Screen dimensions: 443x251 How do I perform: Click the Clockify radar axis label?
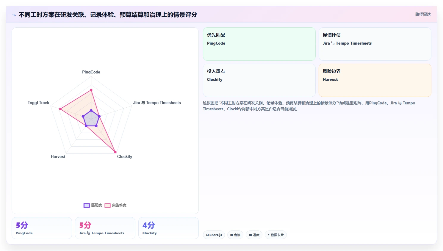click(x=125, y=156)
